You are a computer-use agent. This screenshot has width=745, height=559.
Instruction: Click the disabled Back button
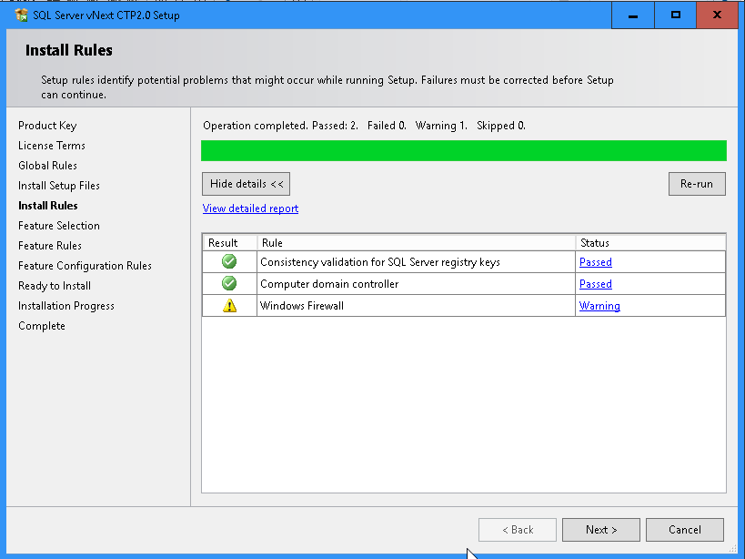(x=518, y=530)
